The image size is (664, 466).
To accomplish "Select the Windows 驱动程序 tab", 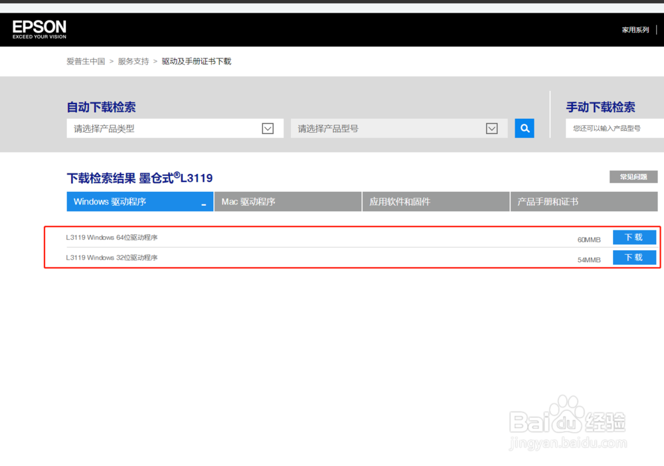I will pyautogui.click(x=139, y=201).
